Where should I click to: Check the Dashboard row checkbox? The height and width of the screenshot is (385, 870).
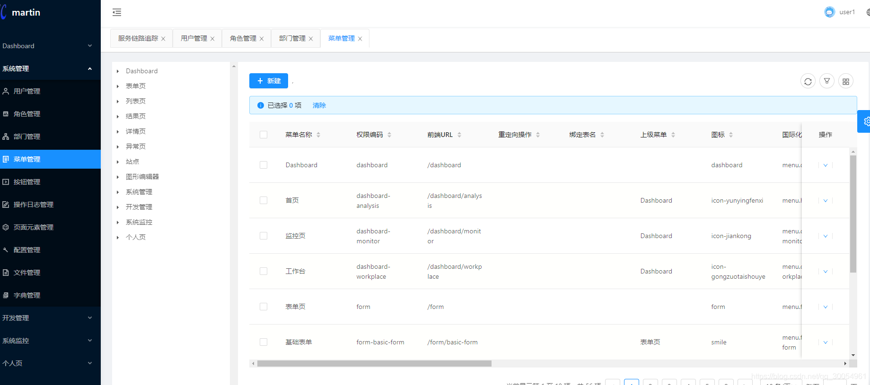[264, 165]
